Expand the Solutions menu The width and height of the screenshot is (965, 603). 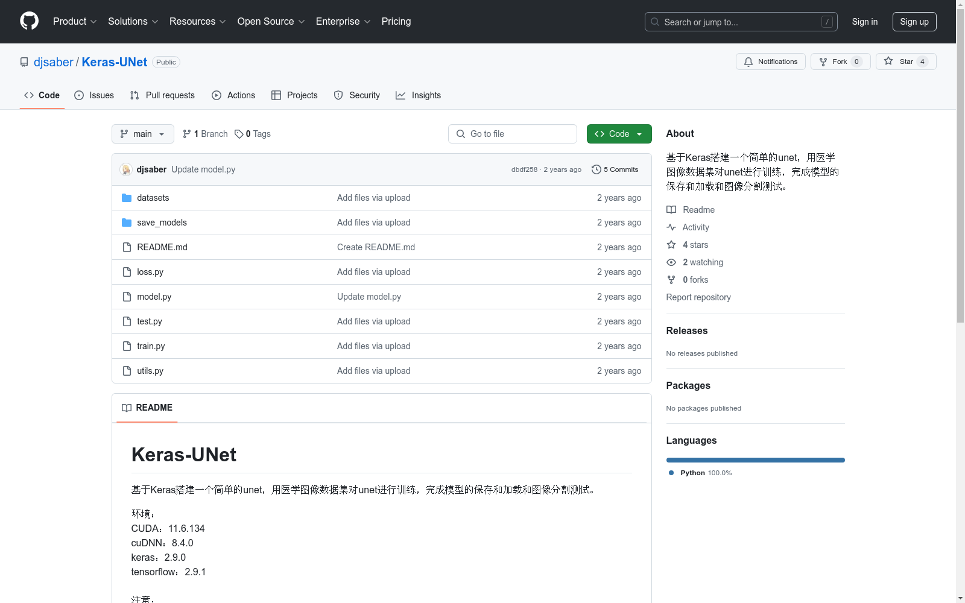133,21
